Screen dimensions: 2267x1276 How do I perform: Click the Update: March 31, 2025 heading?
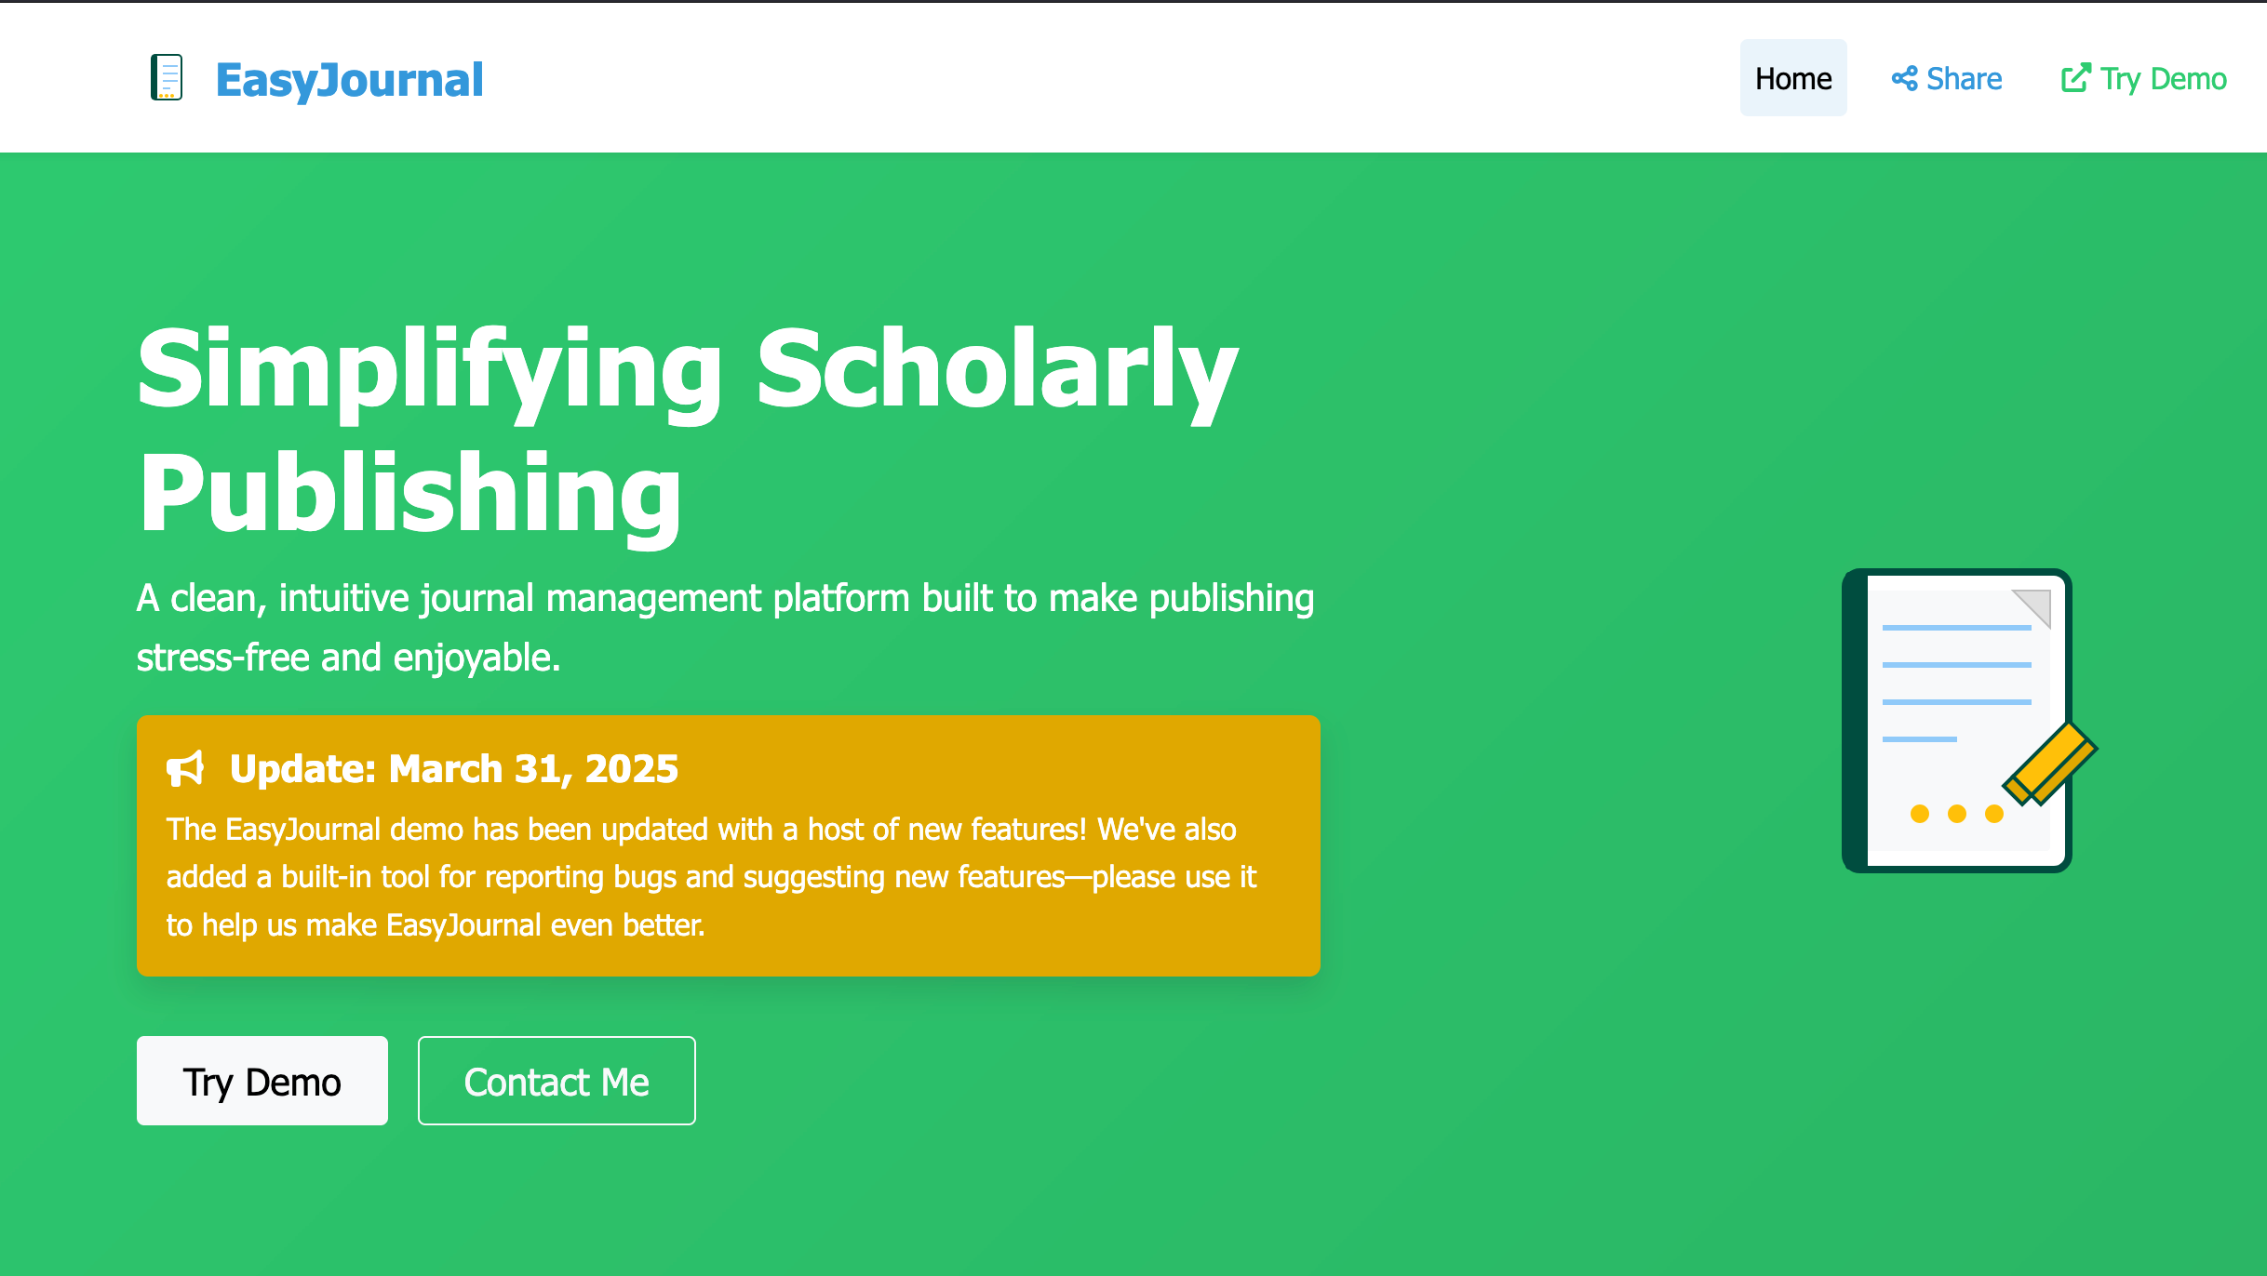tap(454, 769)
